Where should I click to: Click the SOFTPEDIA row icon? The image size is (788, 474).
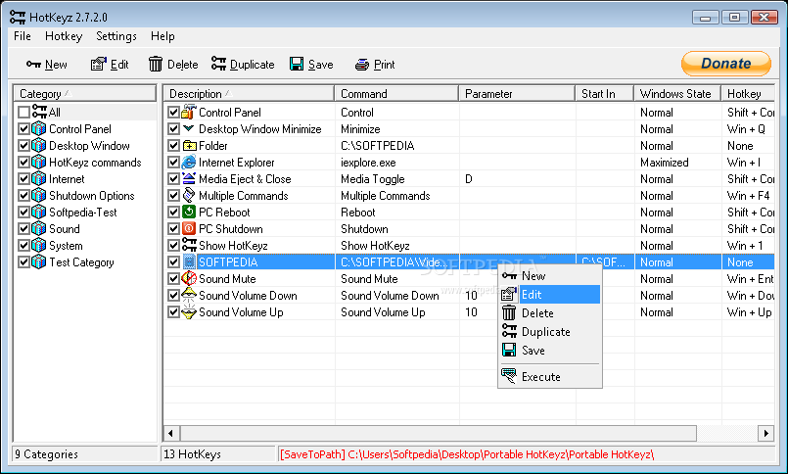(x=189, y=261)
